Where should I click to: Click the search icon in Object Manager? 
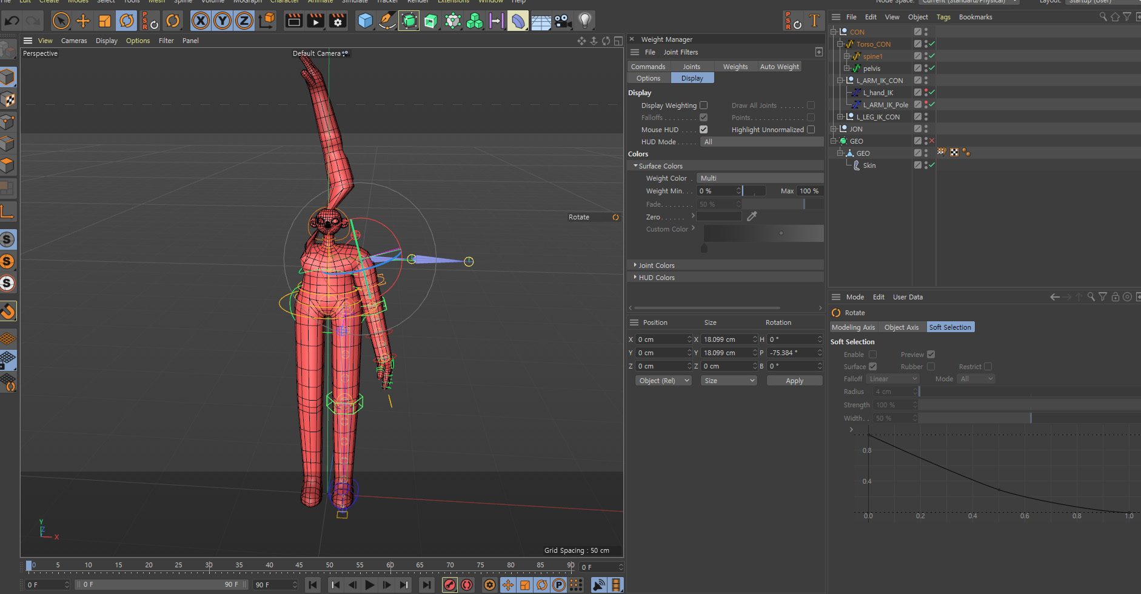click(x=1103, y=17)
